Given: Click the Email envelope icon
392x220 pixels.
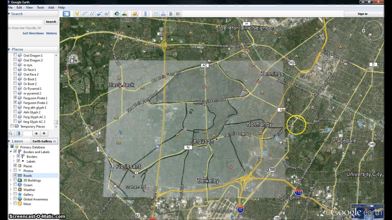Looking at the screenshot, I should (x=156, y=14).
